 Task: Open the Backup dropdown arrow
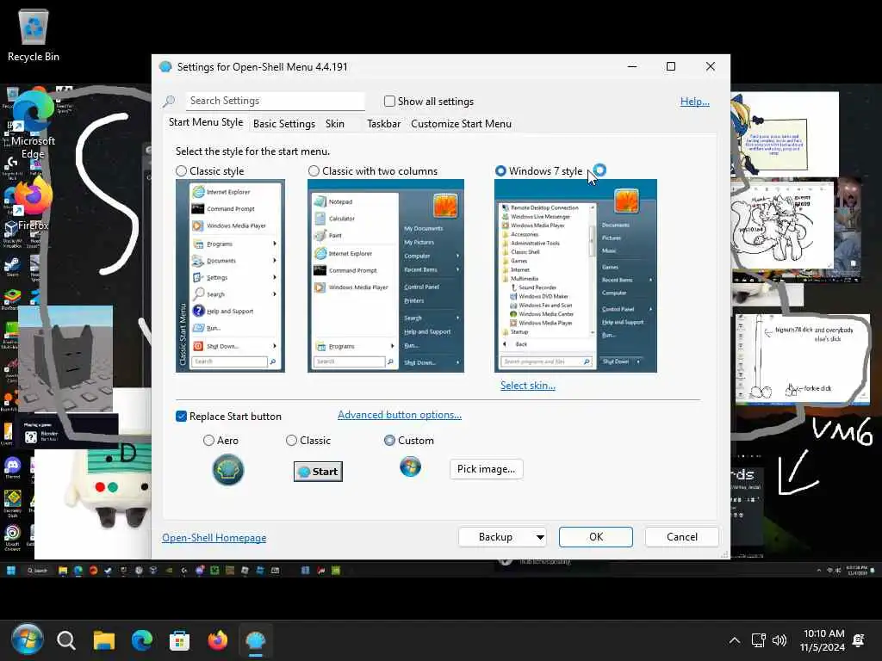tap(540, 537)
